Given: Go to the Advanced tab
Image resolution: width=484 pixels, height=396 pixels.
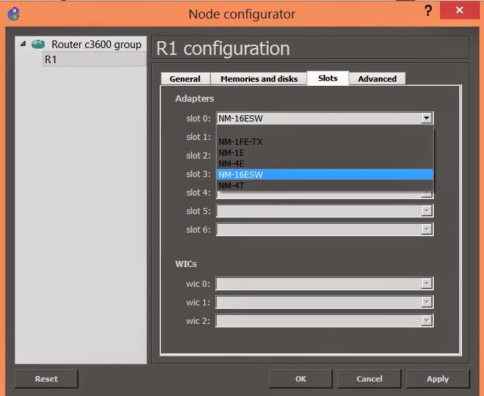Looking at the screenshot, I should pyautogui.click(x=377, y=79).
